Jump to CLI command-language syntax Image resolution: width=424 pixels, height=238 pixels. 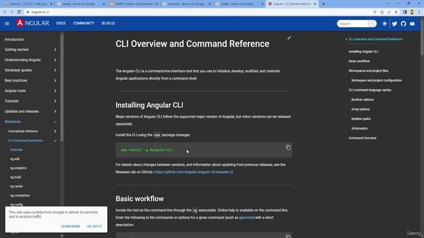[370, 90]
